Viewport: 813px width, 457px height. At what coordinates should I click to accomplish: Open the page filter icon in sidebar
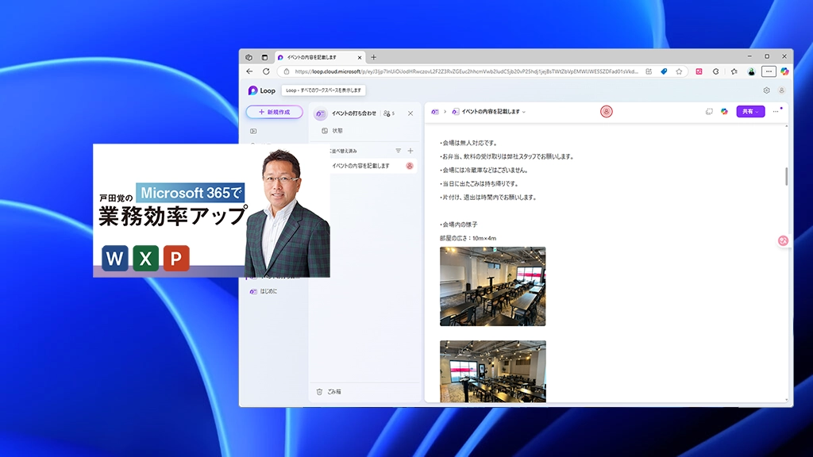(x=399, y=151)
